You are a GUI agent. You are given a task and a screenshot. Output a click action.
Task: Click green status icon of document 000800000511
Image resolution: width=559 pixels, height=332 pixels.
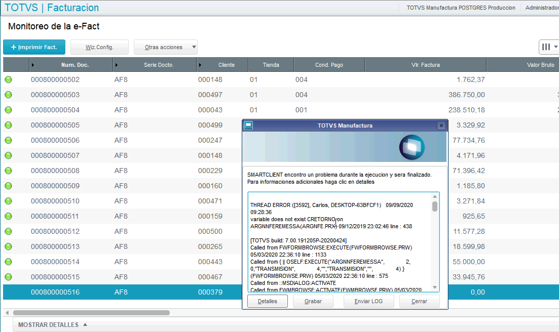coord(8,216)
